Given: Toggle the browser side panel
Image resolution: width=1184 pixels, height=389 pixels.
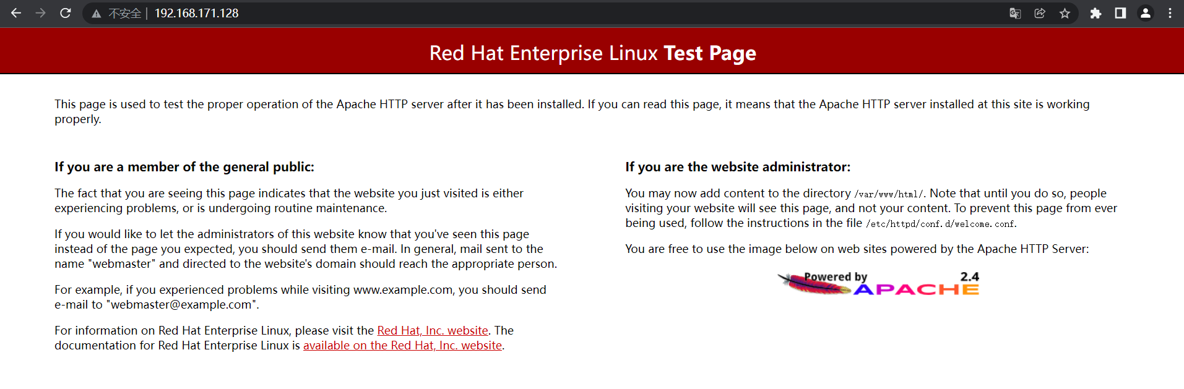Looking at the screenshot, I should coord(1120,13).
